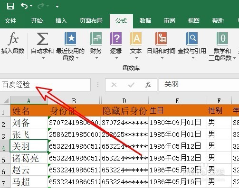Select column E header
The image size is (239, 188).
click(x=178, y=100)
